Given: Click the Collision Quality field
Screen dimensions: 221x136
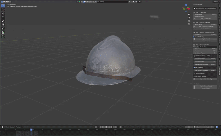Looking at the screenshot, I should [205, 62].
